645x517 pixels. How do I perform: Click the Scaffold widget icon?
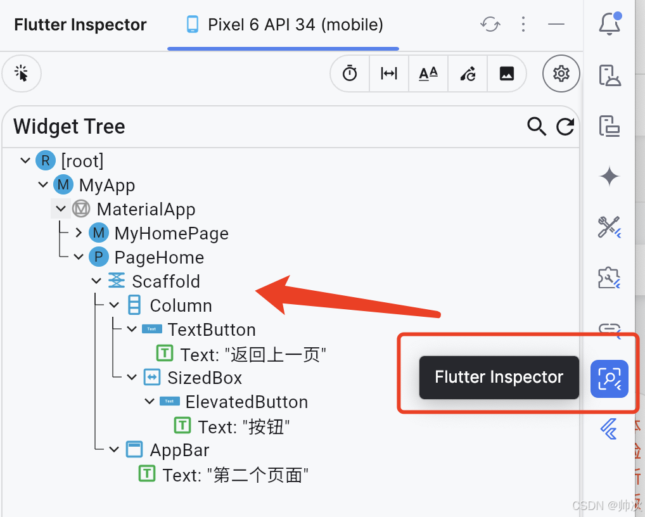[x=117, y=281]
